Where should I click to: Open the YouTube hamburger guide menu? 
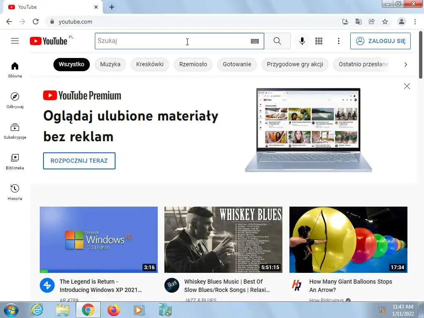point(15,41)
